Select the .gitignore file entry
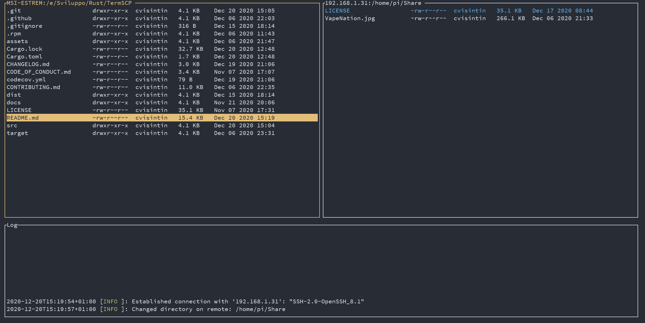Viewport: 645px width, 323px height. tap(25, 26)
